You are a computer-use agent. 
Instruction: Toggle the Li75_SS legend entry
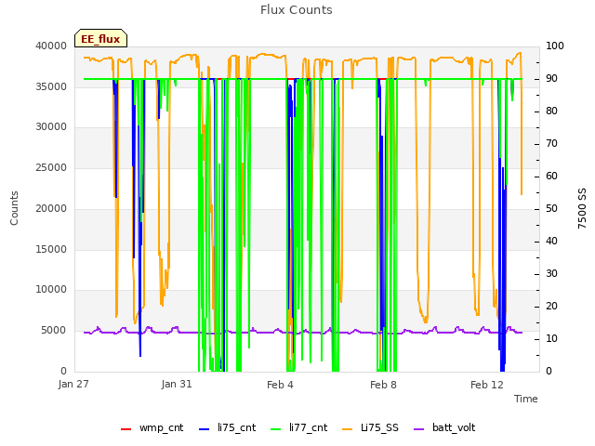click(x=370, y=427)
